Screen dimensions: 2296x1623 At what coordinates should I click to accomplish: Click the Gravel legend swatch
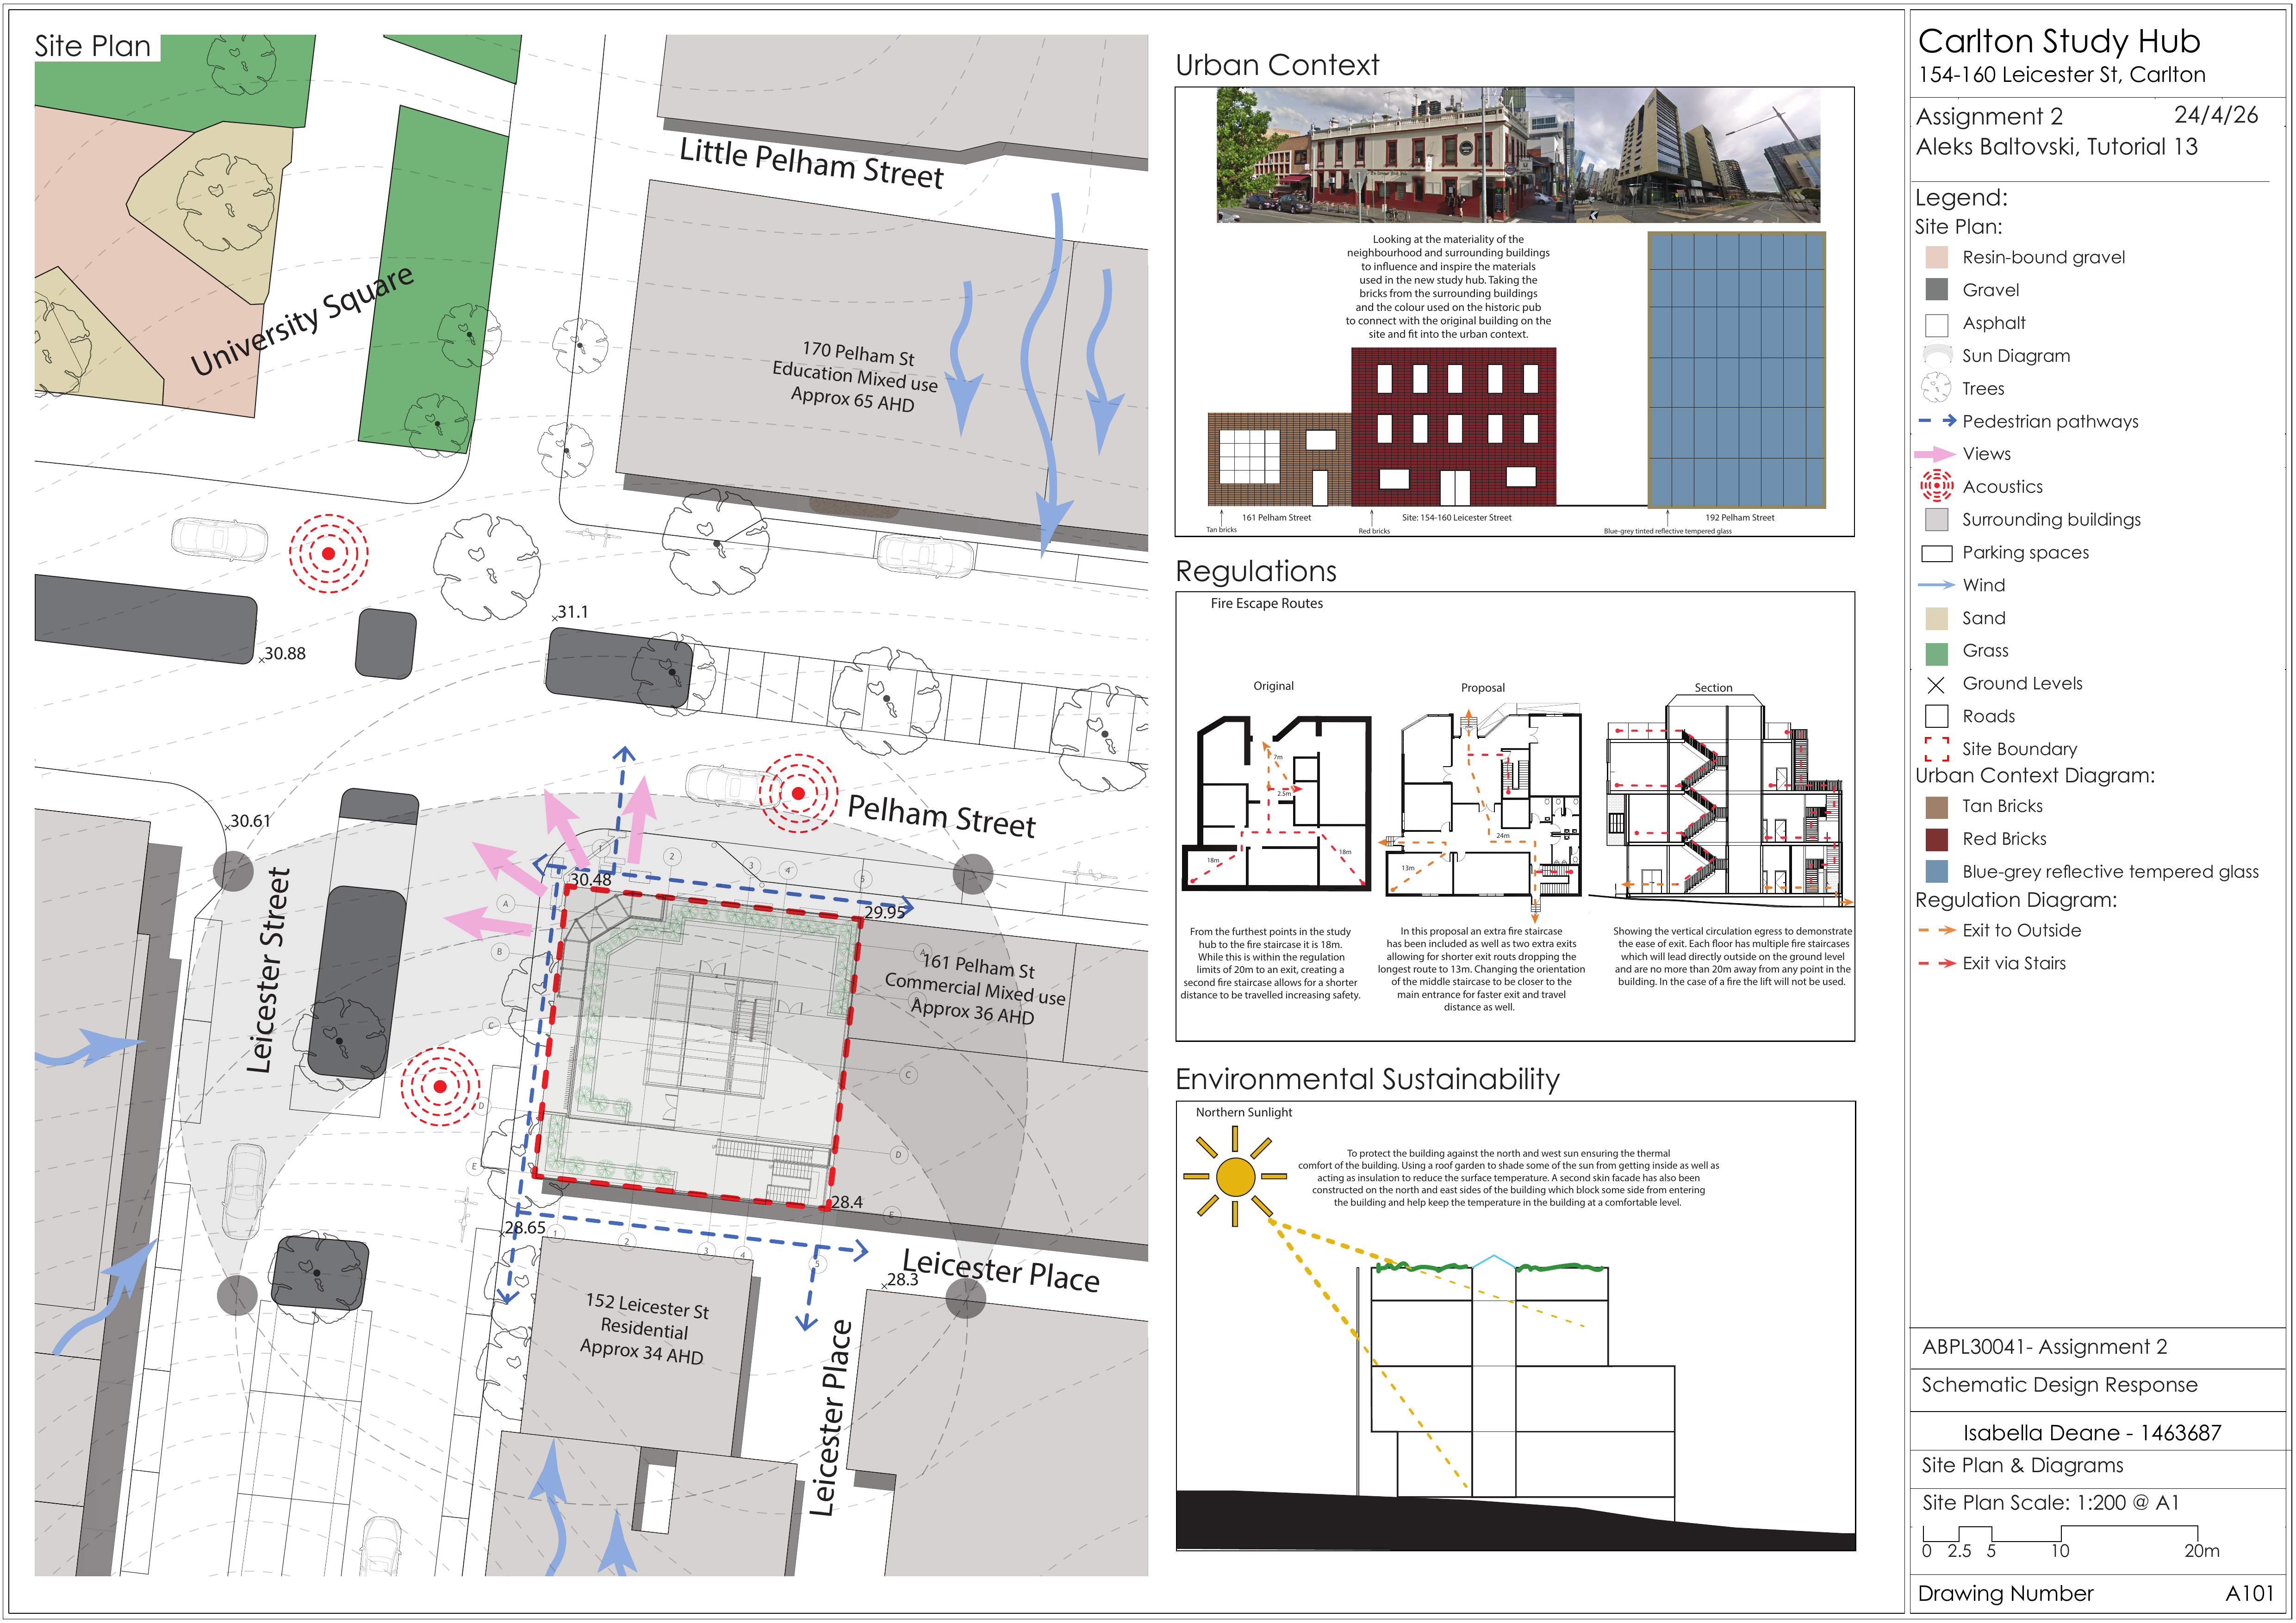[1936, 290]
